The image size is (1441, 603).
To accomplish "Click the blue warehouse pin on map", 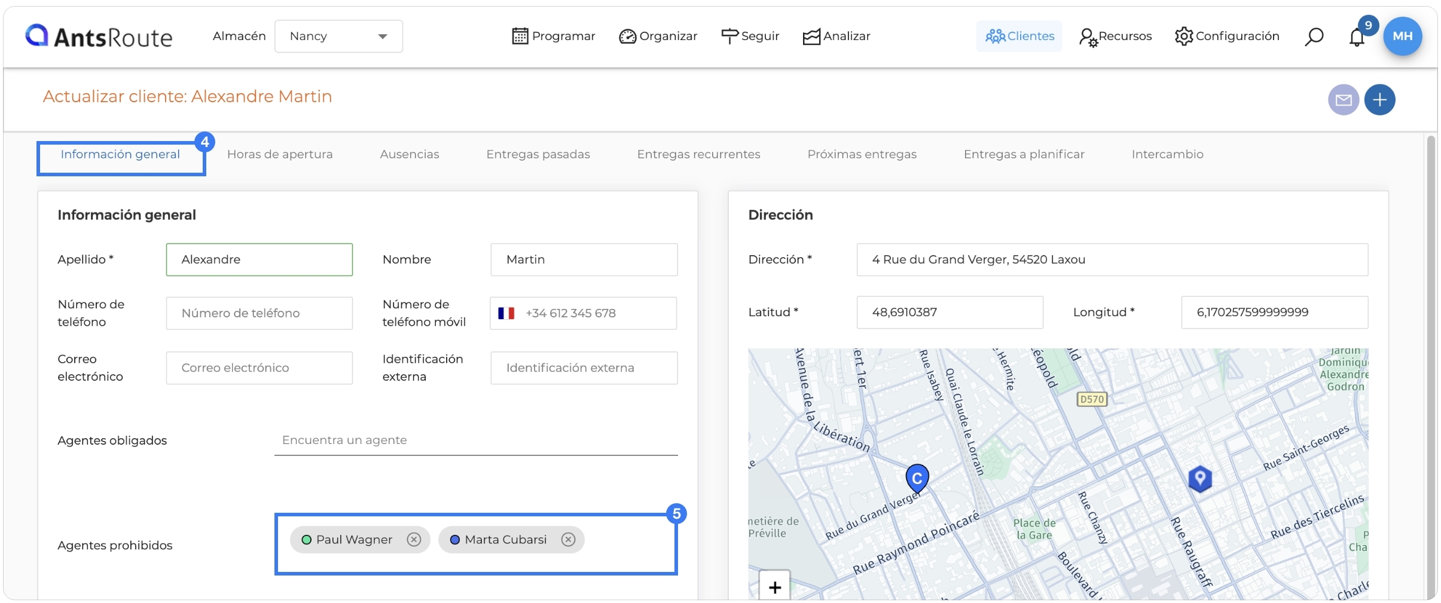I will pyautogui.click(x=1199, y=479).
